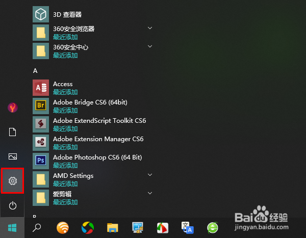The image size is (306, 238).
Task: Expand the 爱剪辑 folder chevron
Action: (149, 193)
